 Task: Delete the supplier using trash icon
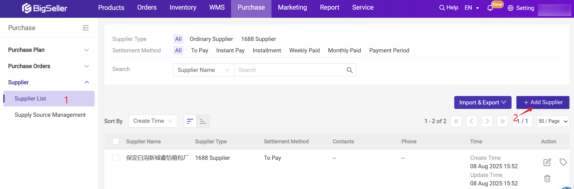coord(547,178)
